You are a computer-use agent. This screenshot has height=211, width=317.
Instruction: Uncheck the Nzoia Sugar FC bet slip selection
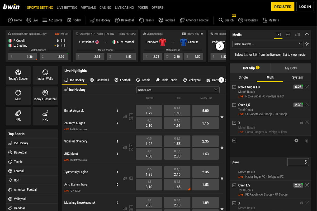pos(234,87)
